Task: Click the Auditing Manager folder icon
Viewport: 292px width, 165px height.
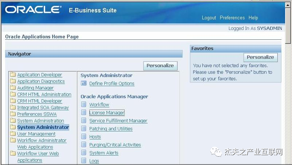Action: pyautogui.click(x=13, y=88)
